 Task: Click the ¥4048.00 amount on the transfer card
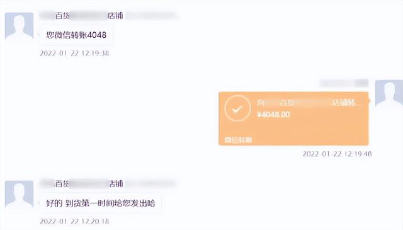pyautogui.click(x=273, y=115)
